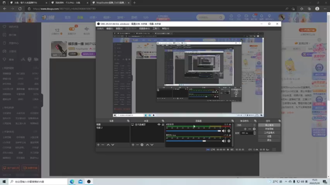
Task: Add a new scene in OBS Scenes panel
Action: [x=98, y=145]
